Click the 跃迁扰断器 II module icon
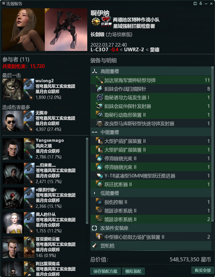This screenshot has width=215, height=277. pyautogui.click(x=100, y=184)
